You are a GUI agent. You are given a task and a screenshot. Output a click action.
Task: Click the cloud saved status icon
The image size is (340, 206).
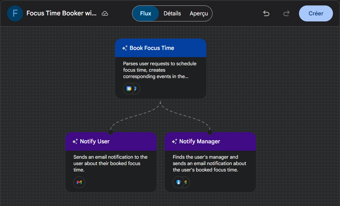tap(105, 13)
